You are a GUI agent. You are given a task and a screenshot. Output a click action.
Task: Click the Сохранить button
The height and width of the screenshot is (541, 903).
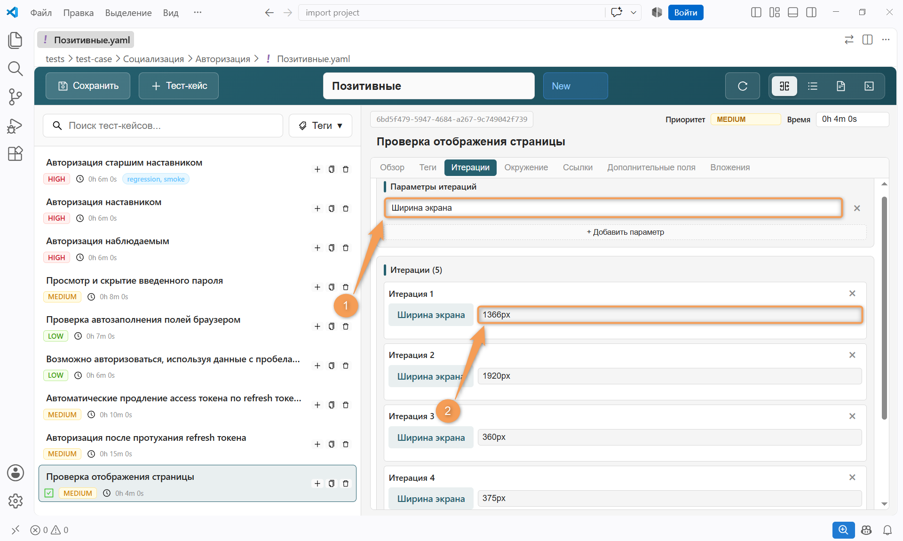88,86
